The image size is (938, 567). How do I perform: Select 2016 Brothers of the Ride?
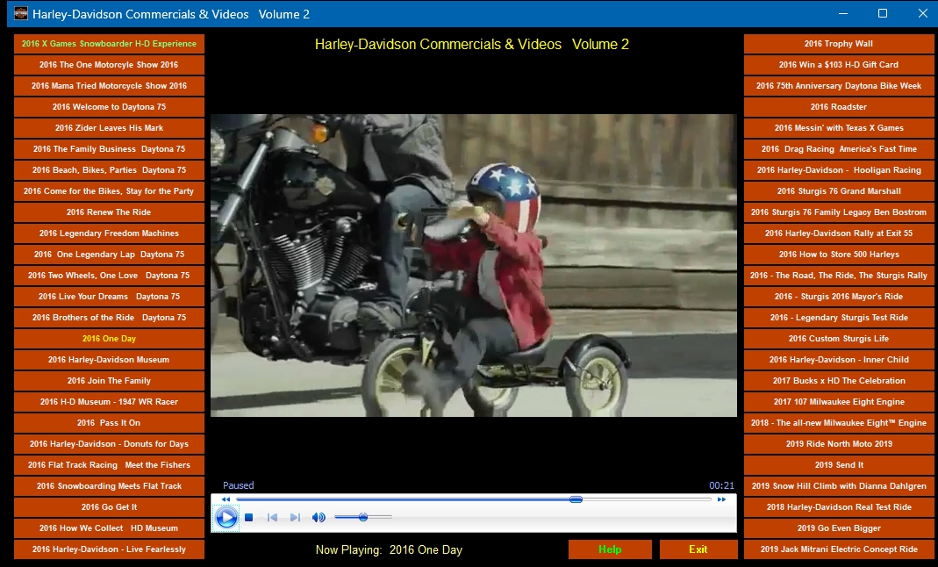point(109,317)
